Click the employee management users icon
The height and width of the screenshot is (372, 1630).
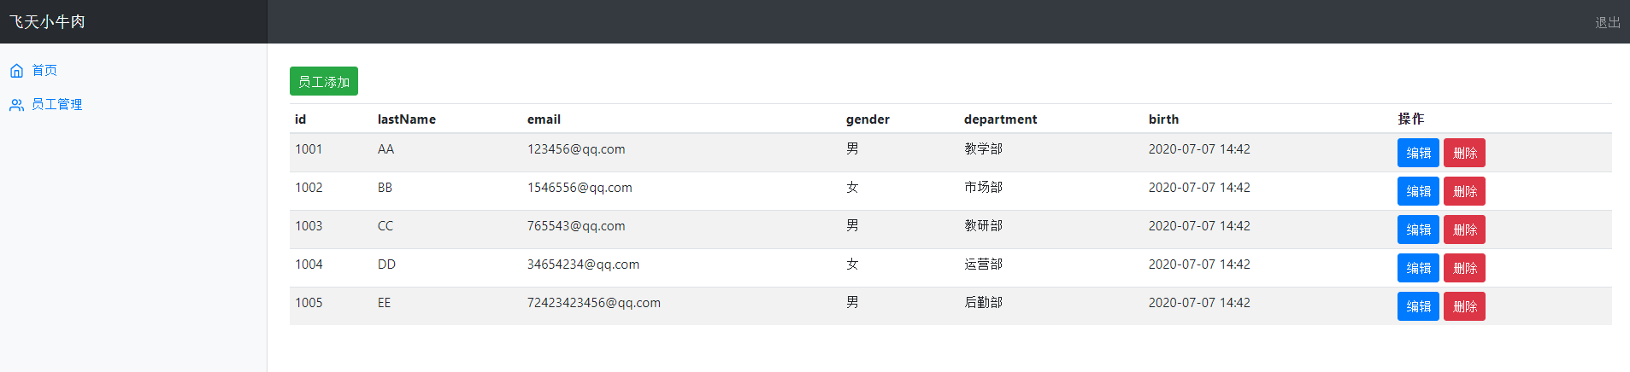[16, 105]
